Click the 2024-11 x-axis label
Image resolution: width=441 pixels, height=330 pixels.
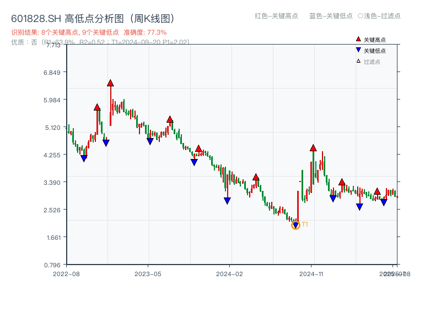pyautogui.click(x=311, y=274)
